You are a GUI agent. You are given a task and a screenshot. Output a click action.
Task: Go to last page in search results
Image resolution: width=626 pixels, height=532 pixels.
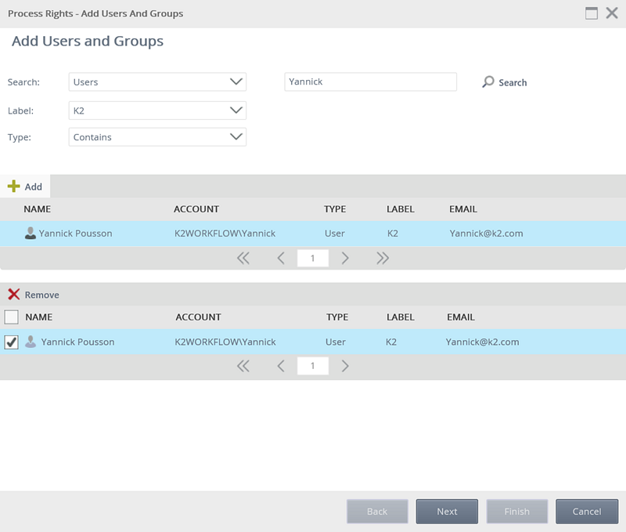click(383, 259)
